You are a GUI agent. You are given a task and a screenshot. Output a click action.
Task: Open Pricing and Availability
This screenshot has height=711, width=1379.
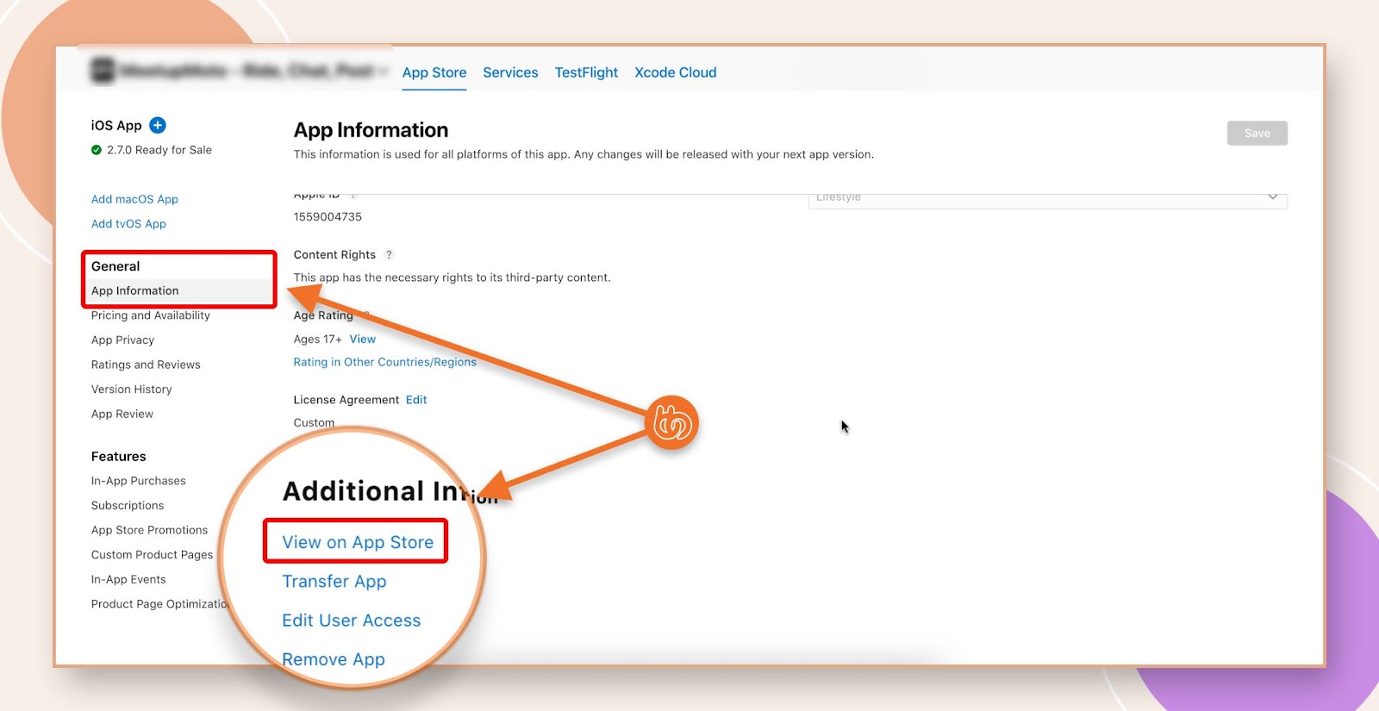[x=151, y=315]
